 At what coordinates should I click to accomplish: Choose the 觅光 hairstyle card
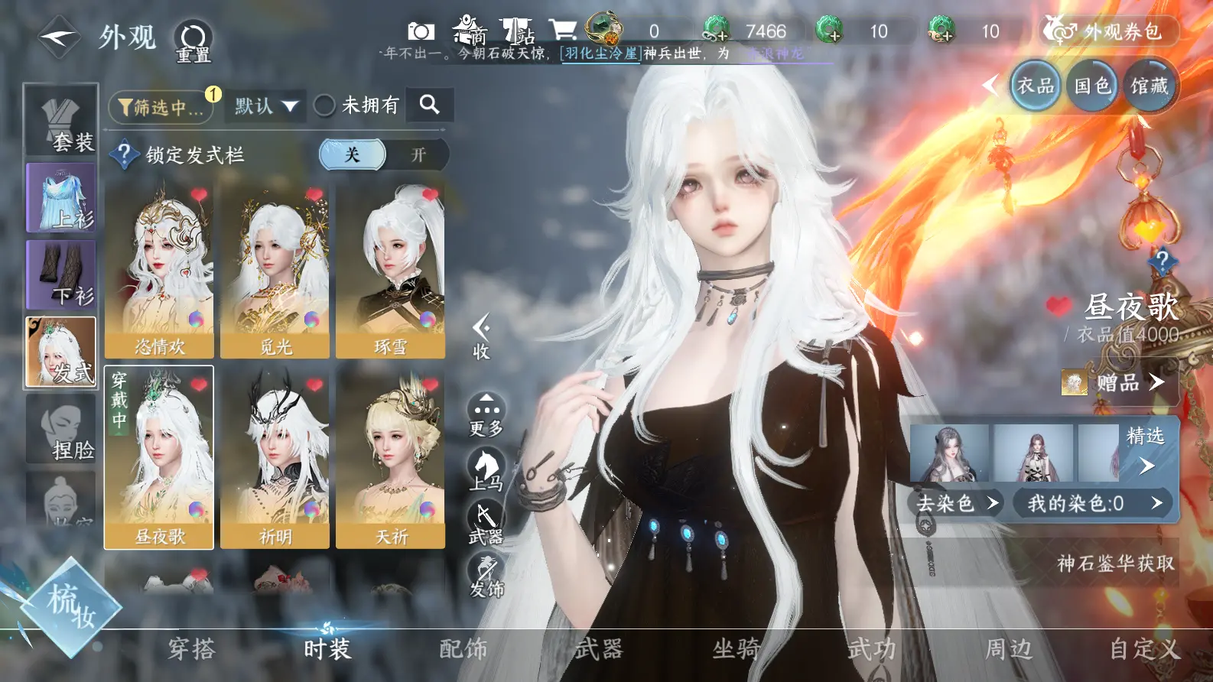[x=275, y=270]
